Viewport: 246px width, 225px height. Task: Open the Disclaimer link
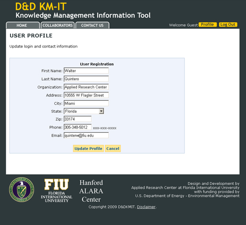pos(146,207)
